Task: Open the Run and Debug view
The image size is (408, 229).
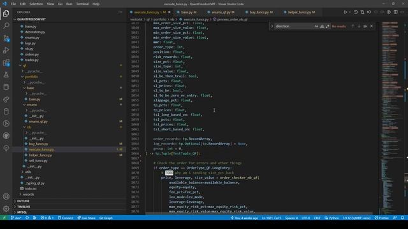Action: coord(6,50)
